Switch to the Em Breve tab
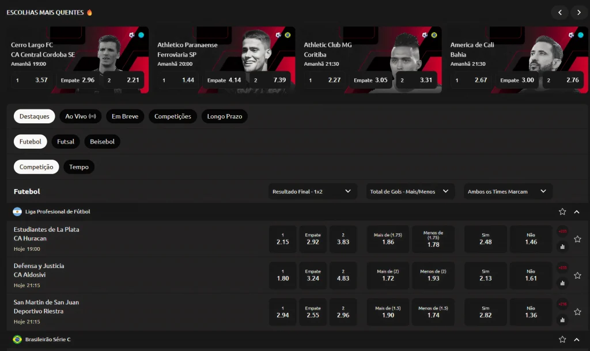 (x=125, y=116)
